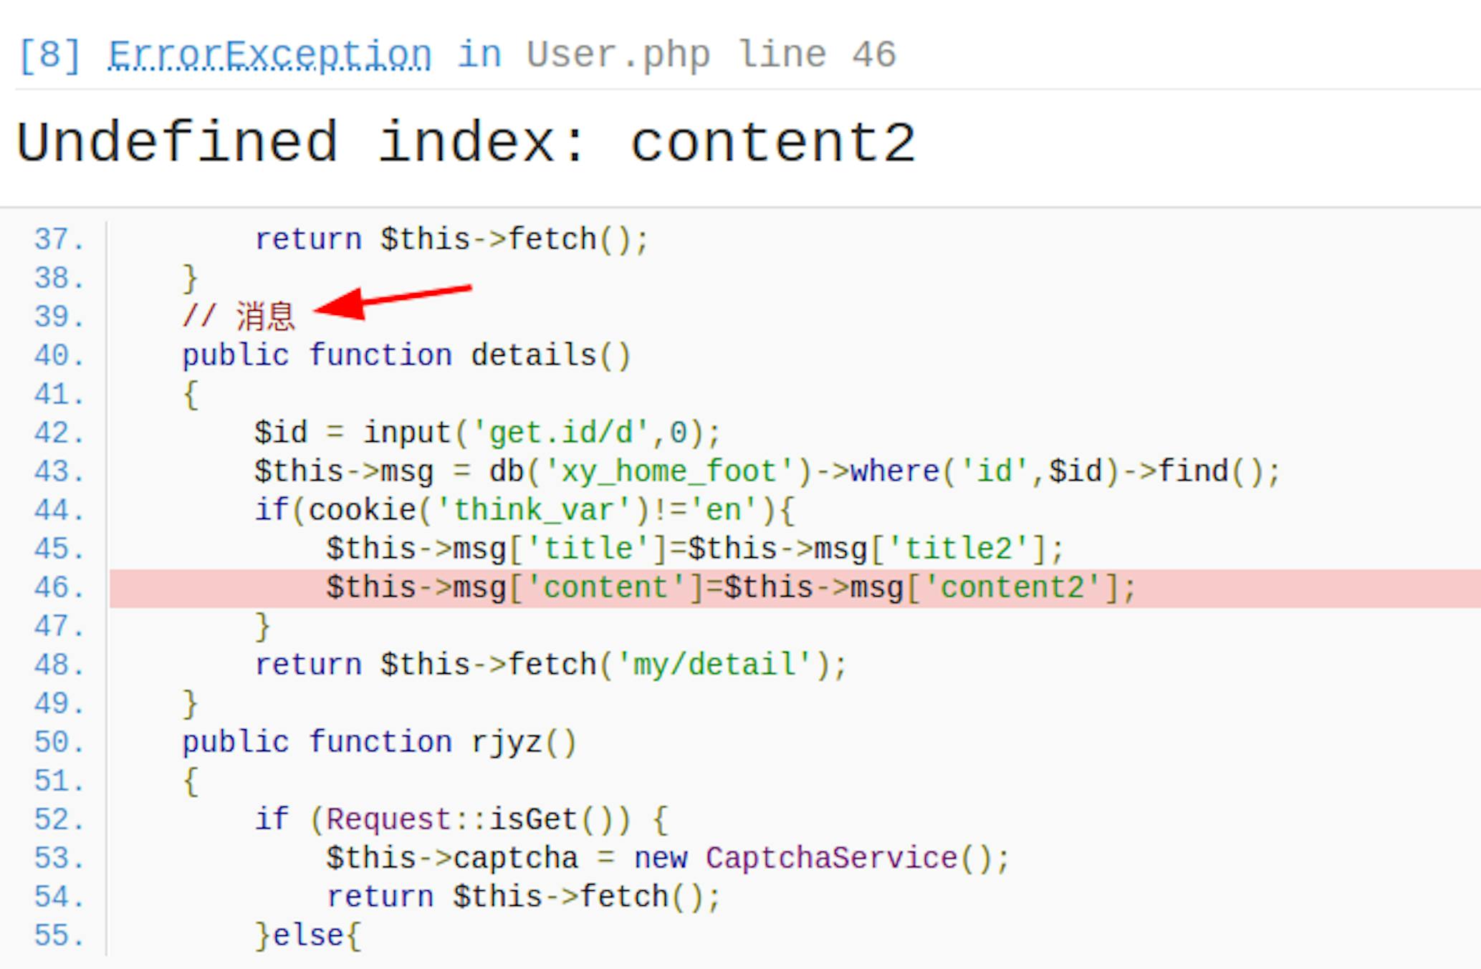Click line number 46 in the gutter
The width and height of the screenshot is (1481, 969).
point(59,588)
